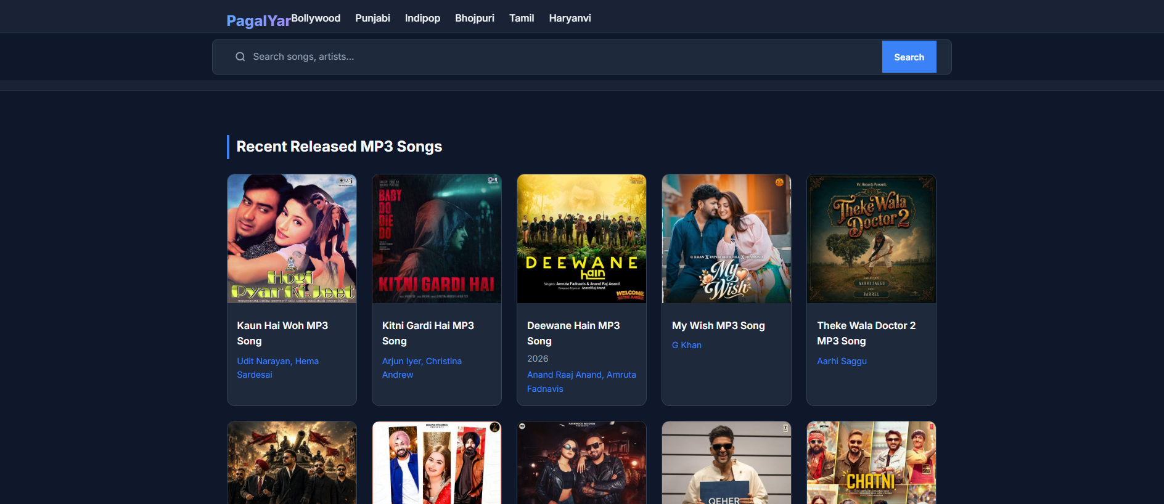Select the Indipop menu item
The width and height of the screenshot is (1164, 504).
pos(422,18)
